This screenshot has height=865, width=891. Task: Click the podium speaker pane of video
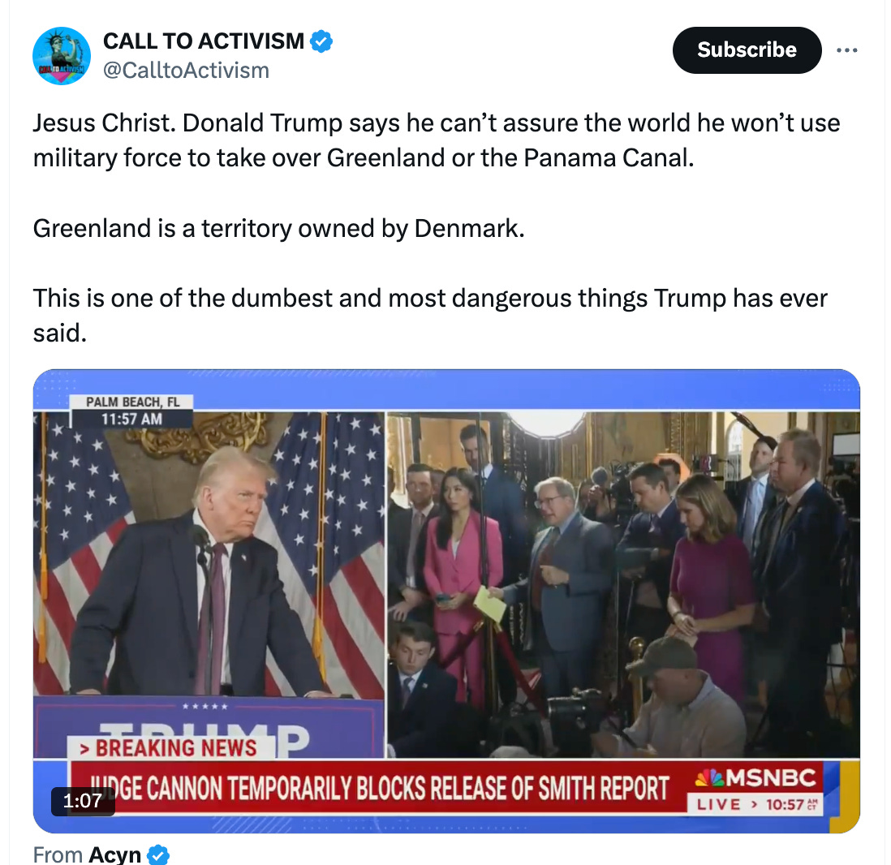pyautogui.click(x=209, y=584)
